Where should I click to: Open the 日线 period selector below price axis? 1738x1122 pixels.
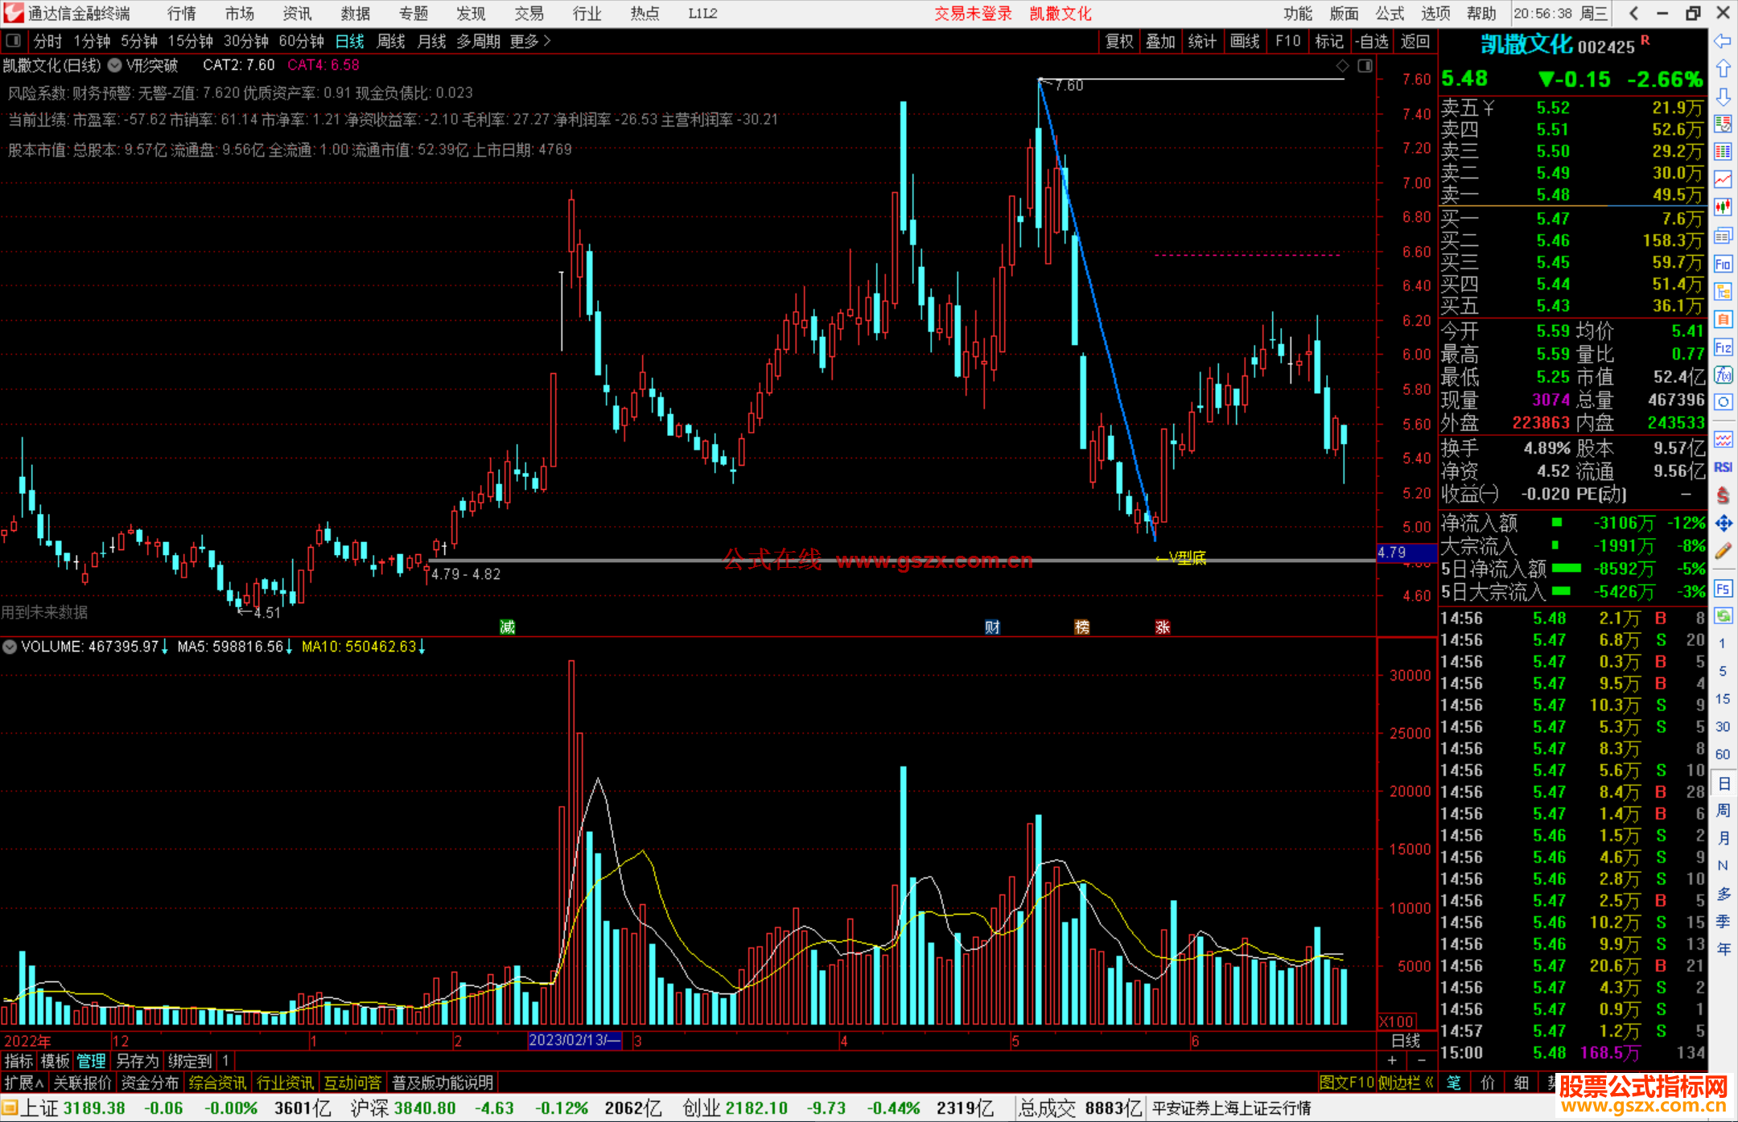pyautogui.click(x=1406, y=1041)
